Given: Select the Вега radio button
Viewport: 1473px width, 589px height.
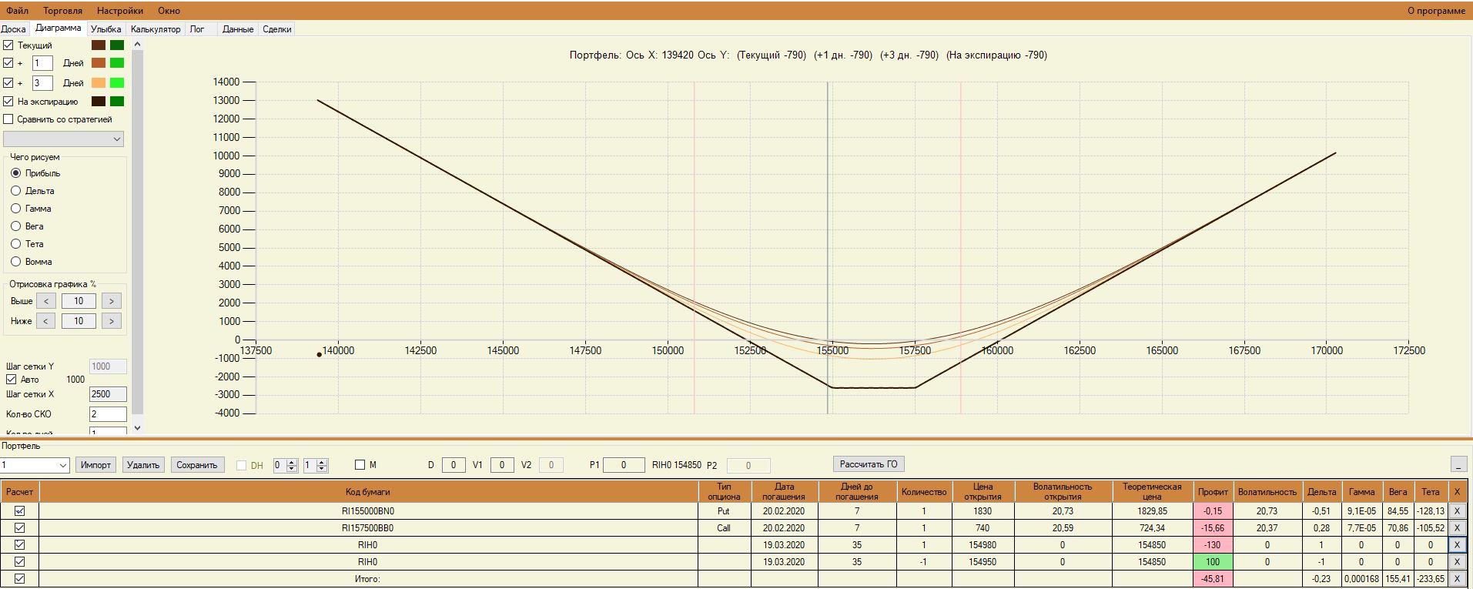Looking at the screenshot, I should click(16, 226).
